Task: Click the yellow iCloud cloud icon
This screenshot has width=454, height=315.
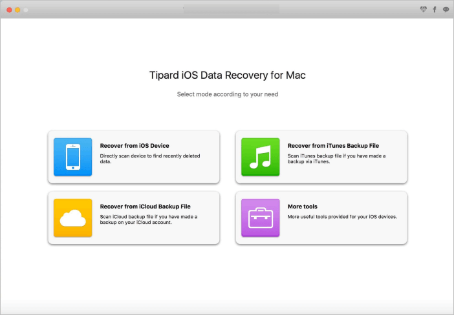Action: pyautogui.click(x=72, y=218)
